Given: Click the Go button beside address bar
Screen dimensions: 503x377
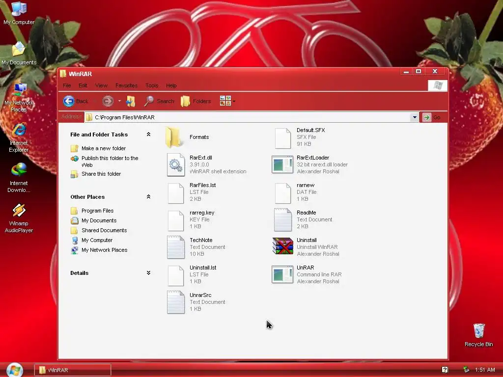Looking at the screenshot, I should [x=432, y=117].
